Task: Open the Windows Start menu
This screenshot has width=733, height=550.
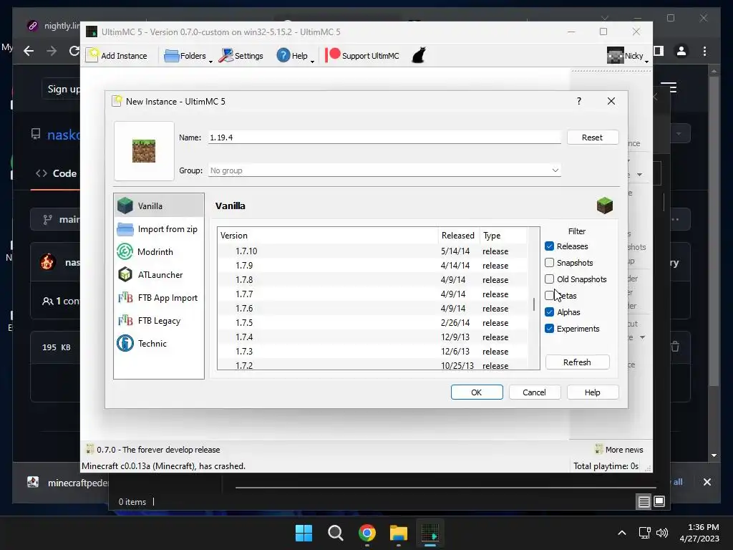Action: click(304, 533)
